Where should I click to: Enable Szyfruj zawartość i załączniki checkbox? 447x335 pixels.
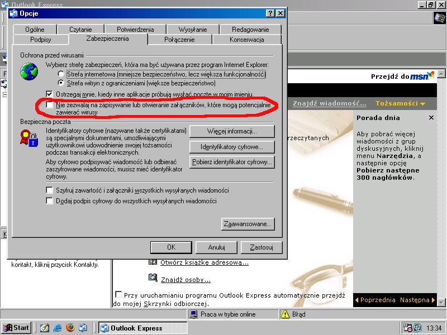49,190
